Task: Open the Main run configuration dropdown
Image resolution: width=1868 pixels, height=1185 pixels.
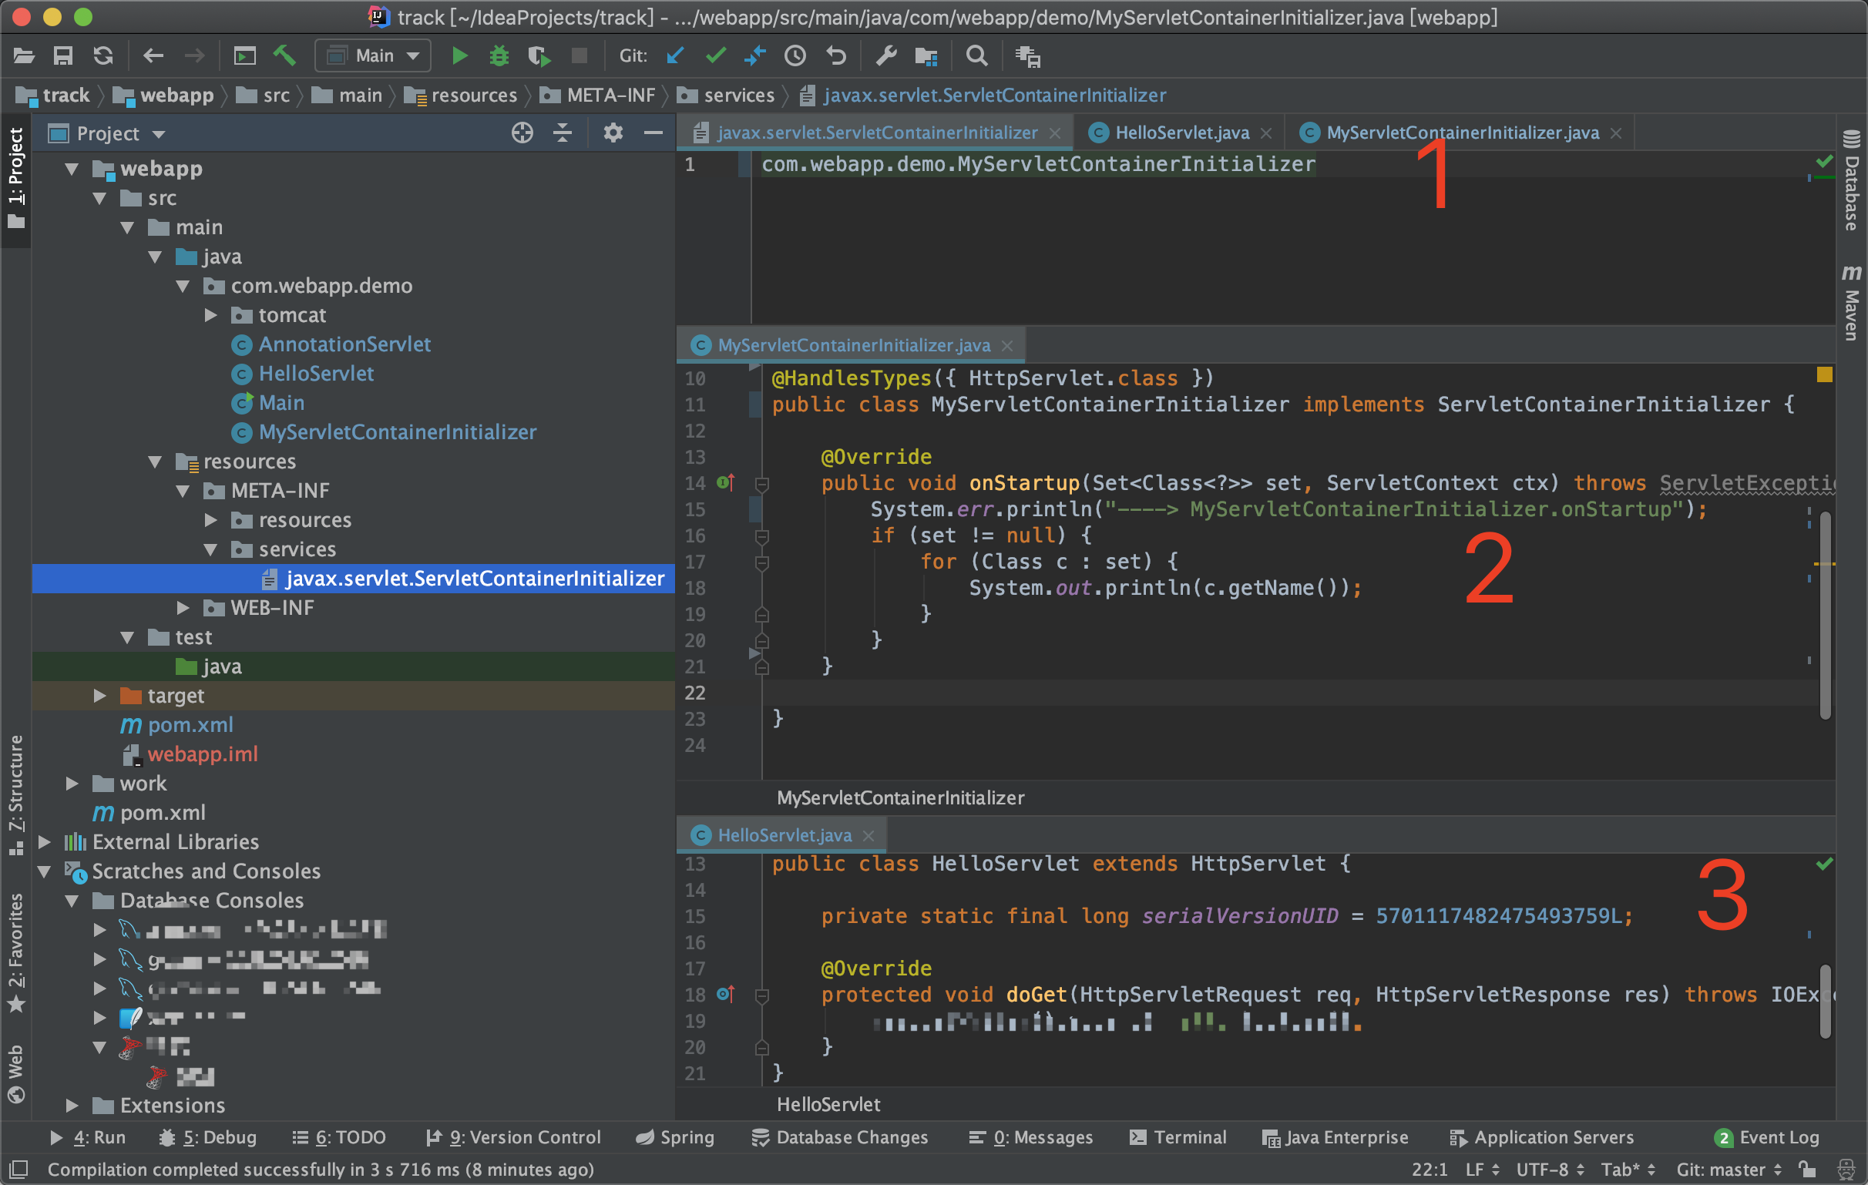Action: 374,55
